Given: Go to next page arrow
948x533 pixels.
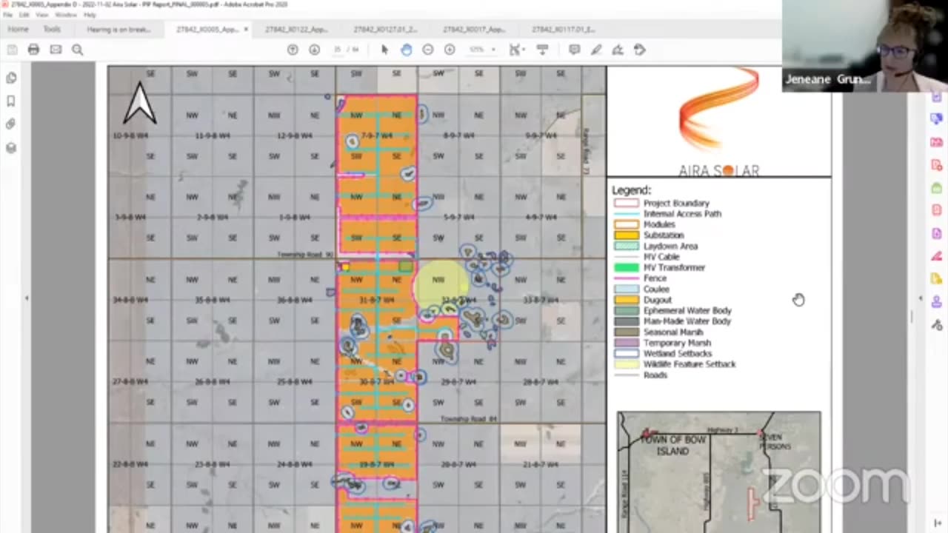Looking at the screenshot, I should click(314, 50).
